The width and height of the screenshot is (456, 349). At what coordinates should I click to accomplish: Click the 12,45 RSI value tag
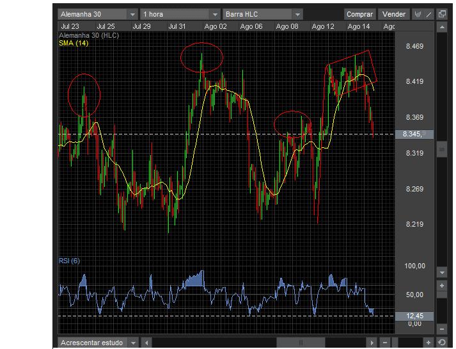(414, 316)
